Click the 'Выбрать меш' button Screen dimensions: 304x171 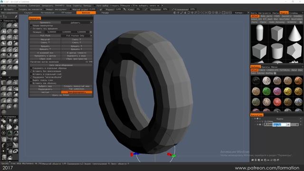tap(45, 86)
